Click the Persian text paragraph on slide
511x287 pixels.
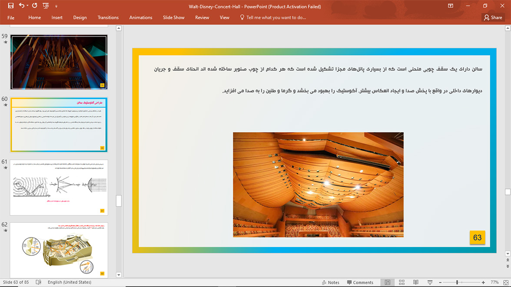(x=318, y=80)
